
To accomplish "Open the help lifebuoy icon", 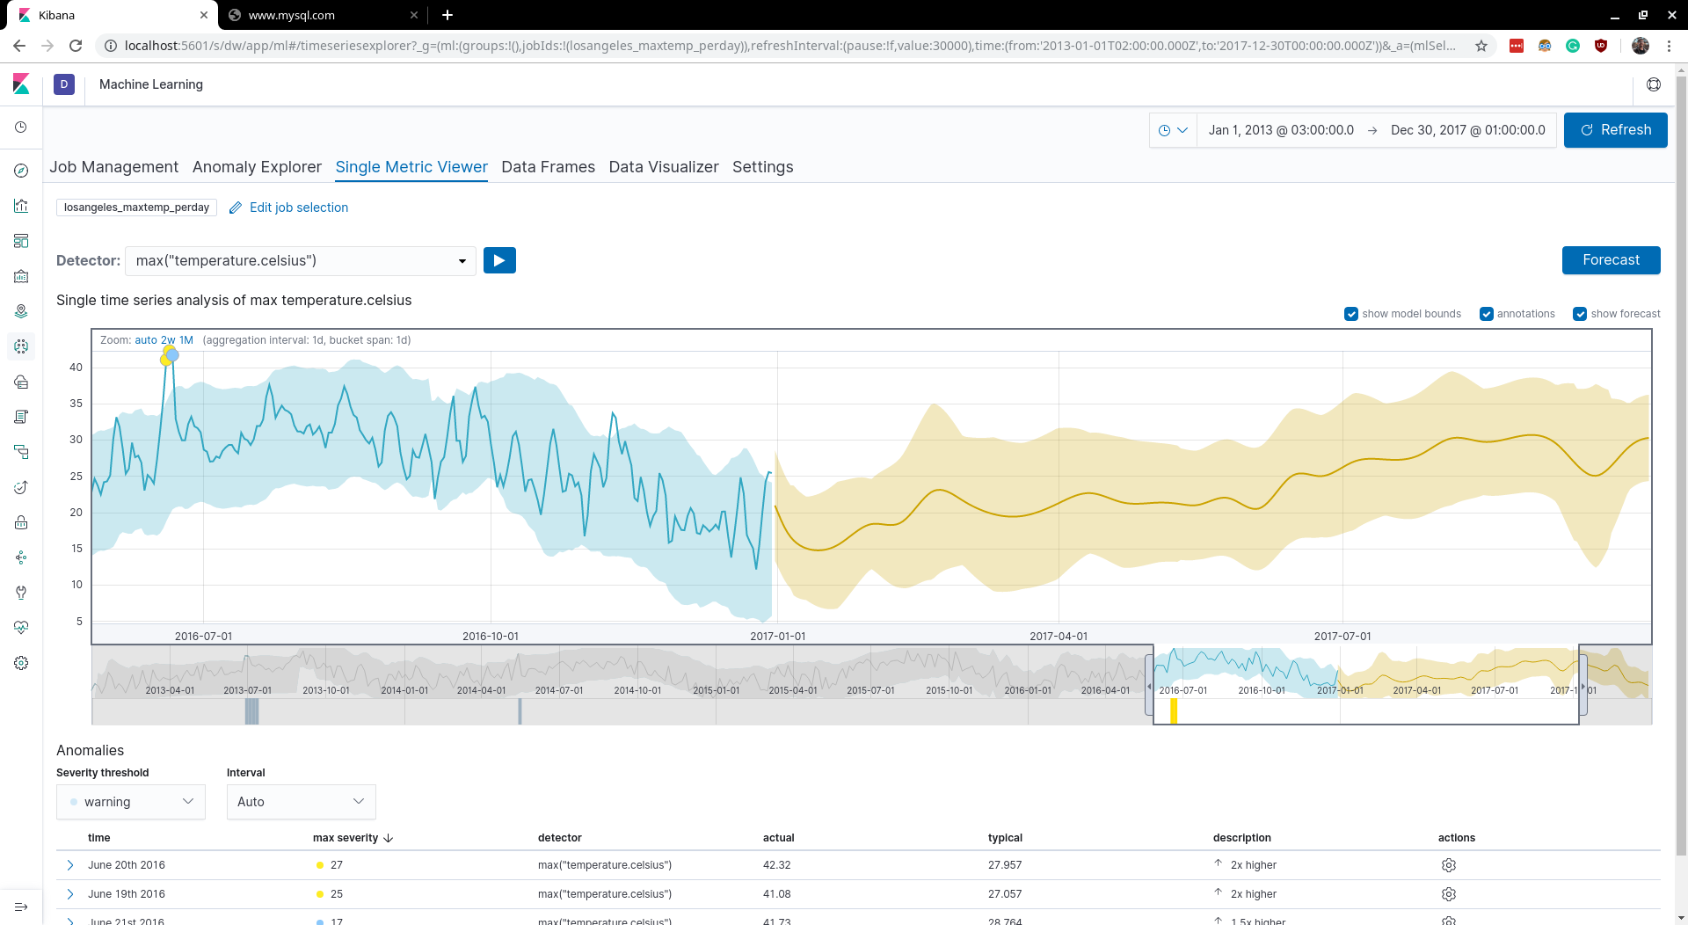I will 1654,84.
